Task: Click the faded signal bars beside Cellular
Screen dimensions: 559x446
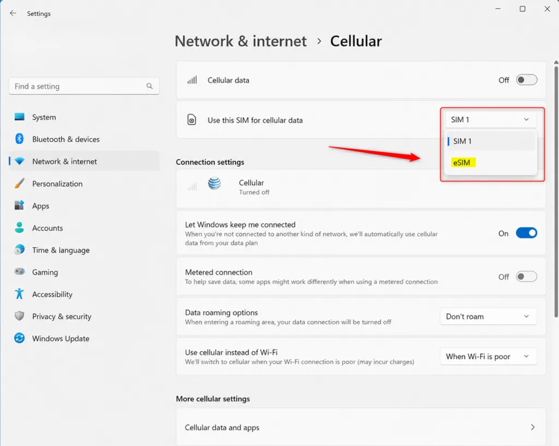Action: click(192, 186)
